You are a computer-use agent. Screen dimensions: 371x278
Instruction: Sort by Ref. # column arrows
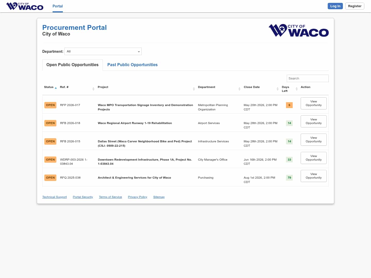click(93, 89)
